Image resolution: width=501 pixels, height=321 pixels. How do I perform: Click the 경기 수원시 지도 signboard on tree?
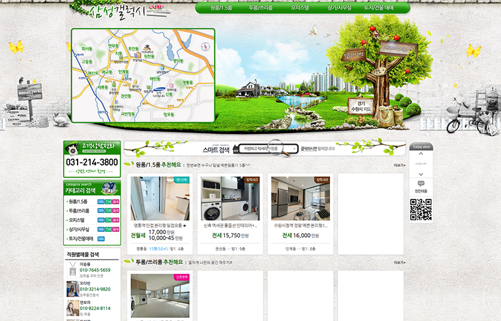(360, 105)
